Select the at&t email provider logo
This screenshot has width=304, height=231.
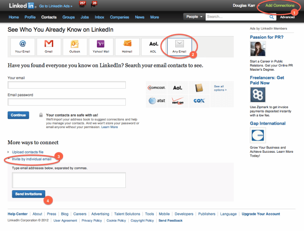pos(156,101)
